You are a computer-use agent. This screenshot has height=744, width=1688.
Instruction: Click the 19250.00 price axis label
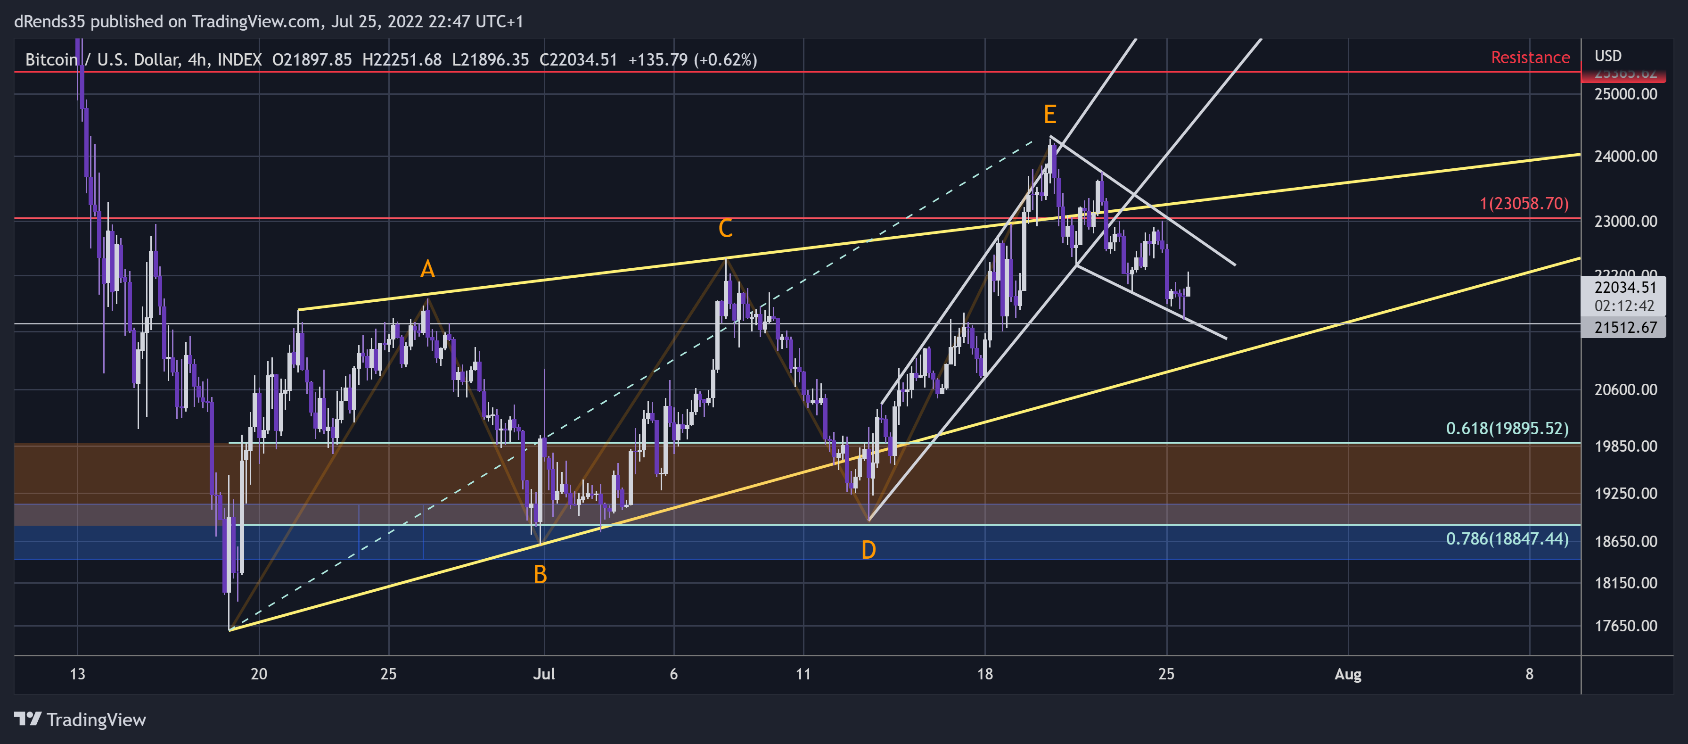pos(1626,493)
